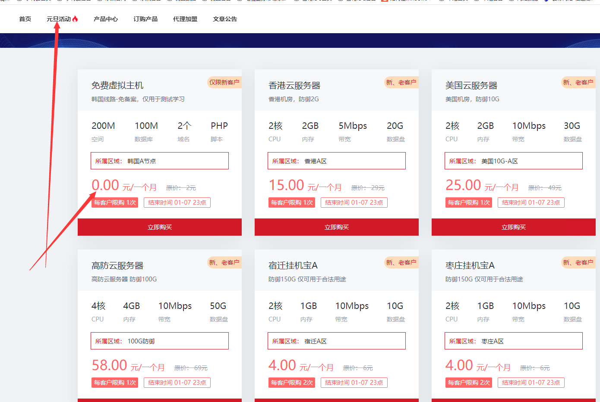
Task: Navigate to 首页 in the navigation bar
Action: [25, 19]
